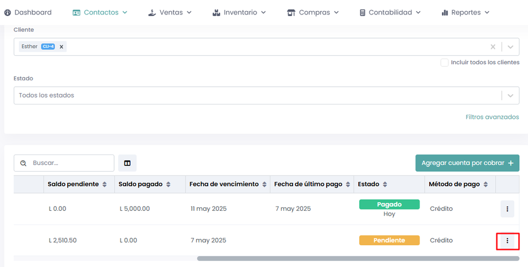Click Agregar cuenta por cobrar button
Viewport: 528px width, 267px height.
[x=467, y=163]
